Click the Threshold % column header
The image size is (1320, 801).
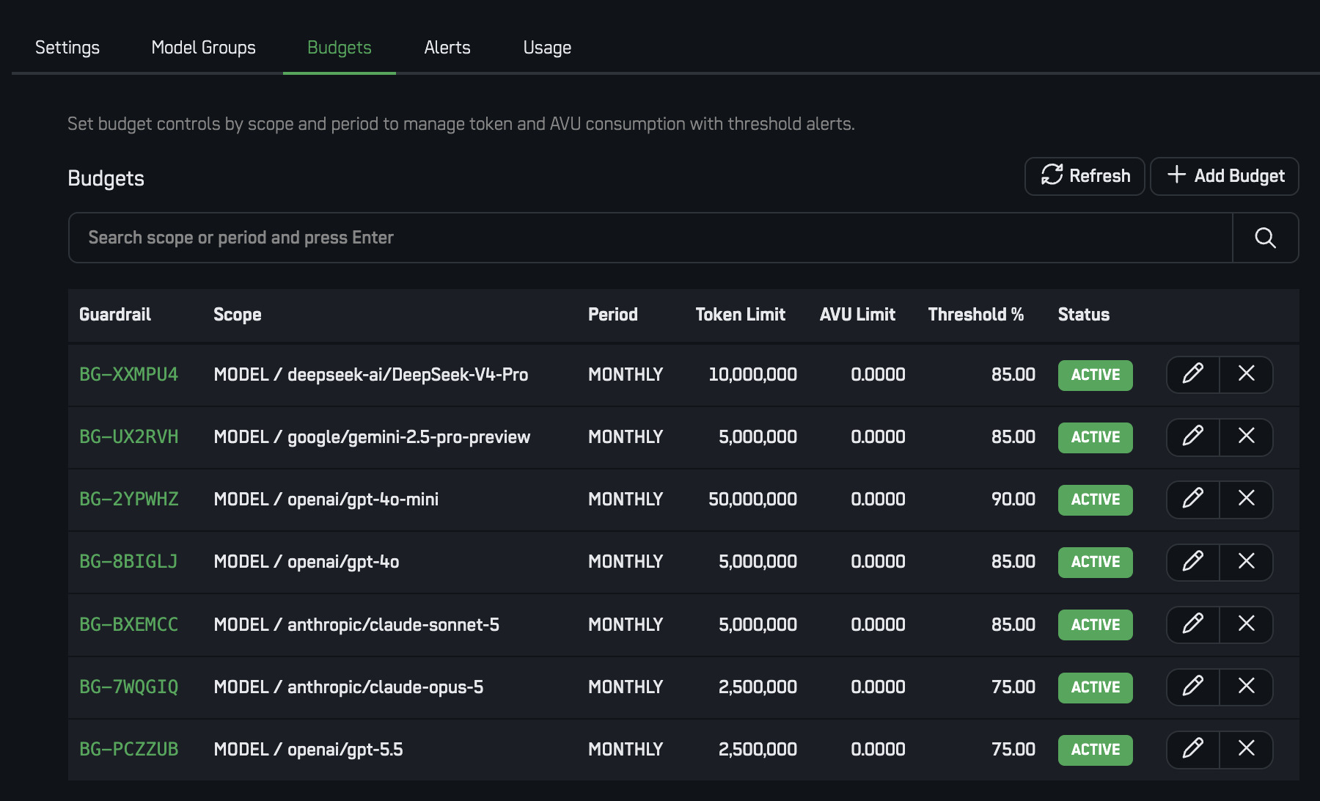[x=976, y=315]
